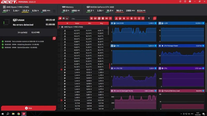Open the funnel filter options
Image resolution: width=207 pixels, height=116 pixels.
pos(149,18)
